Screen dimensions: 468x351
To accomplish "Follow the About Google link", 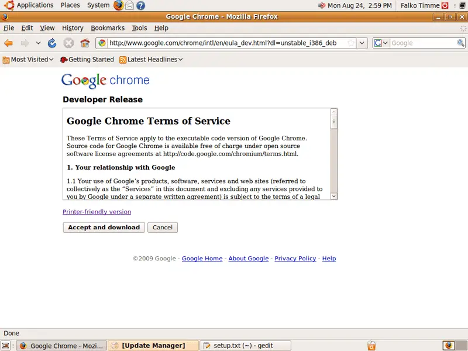I will click(x=248, y=259).
